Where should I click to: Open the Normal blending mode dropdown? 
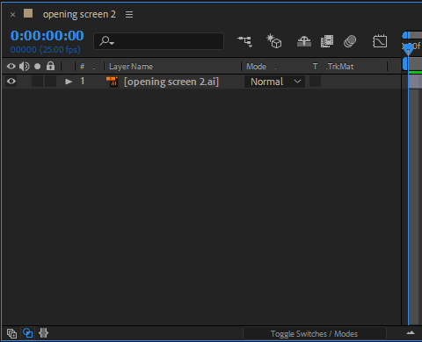(x=274, y=82)
